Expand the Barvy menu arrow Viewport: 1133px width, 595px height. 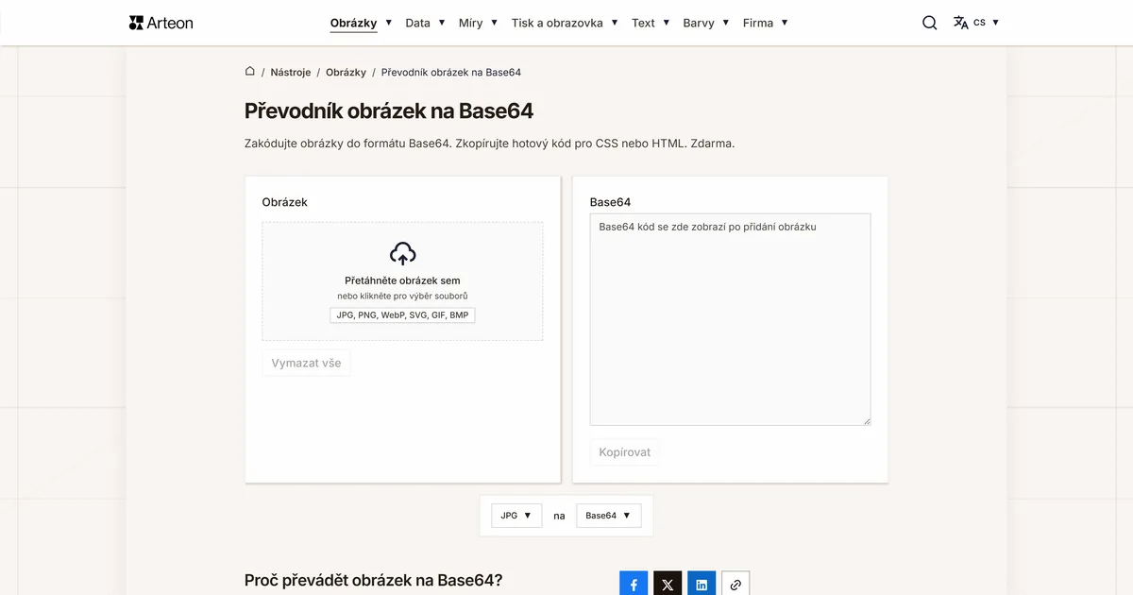coord(725,23)
